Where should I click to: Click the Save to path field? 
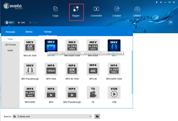point(52,116)
